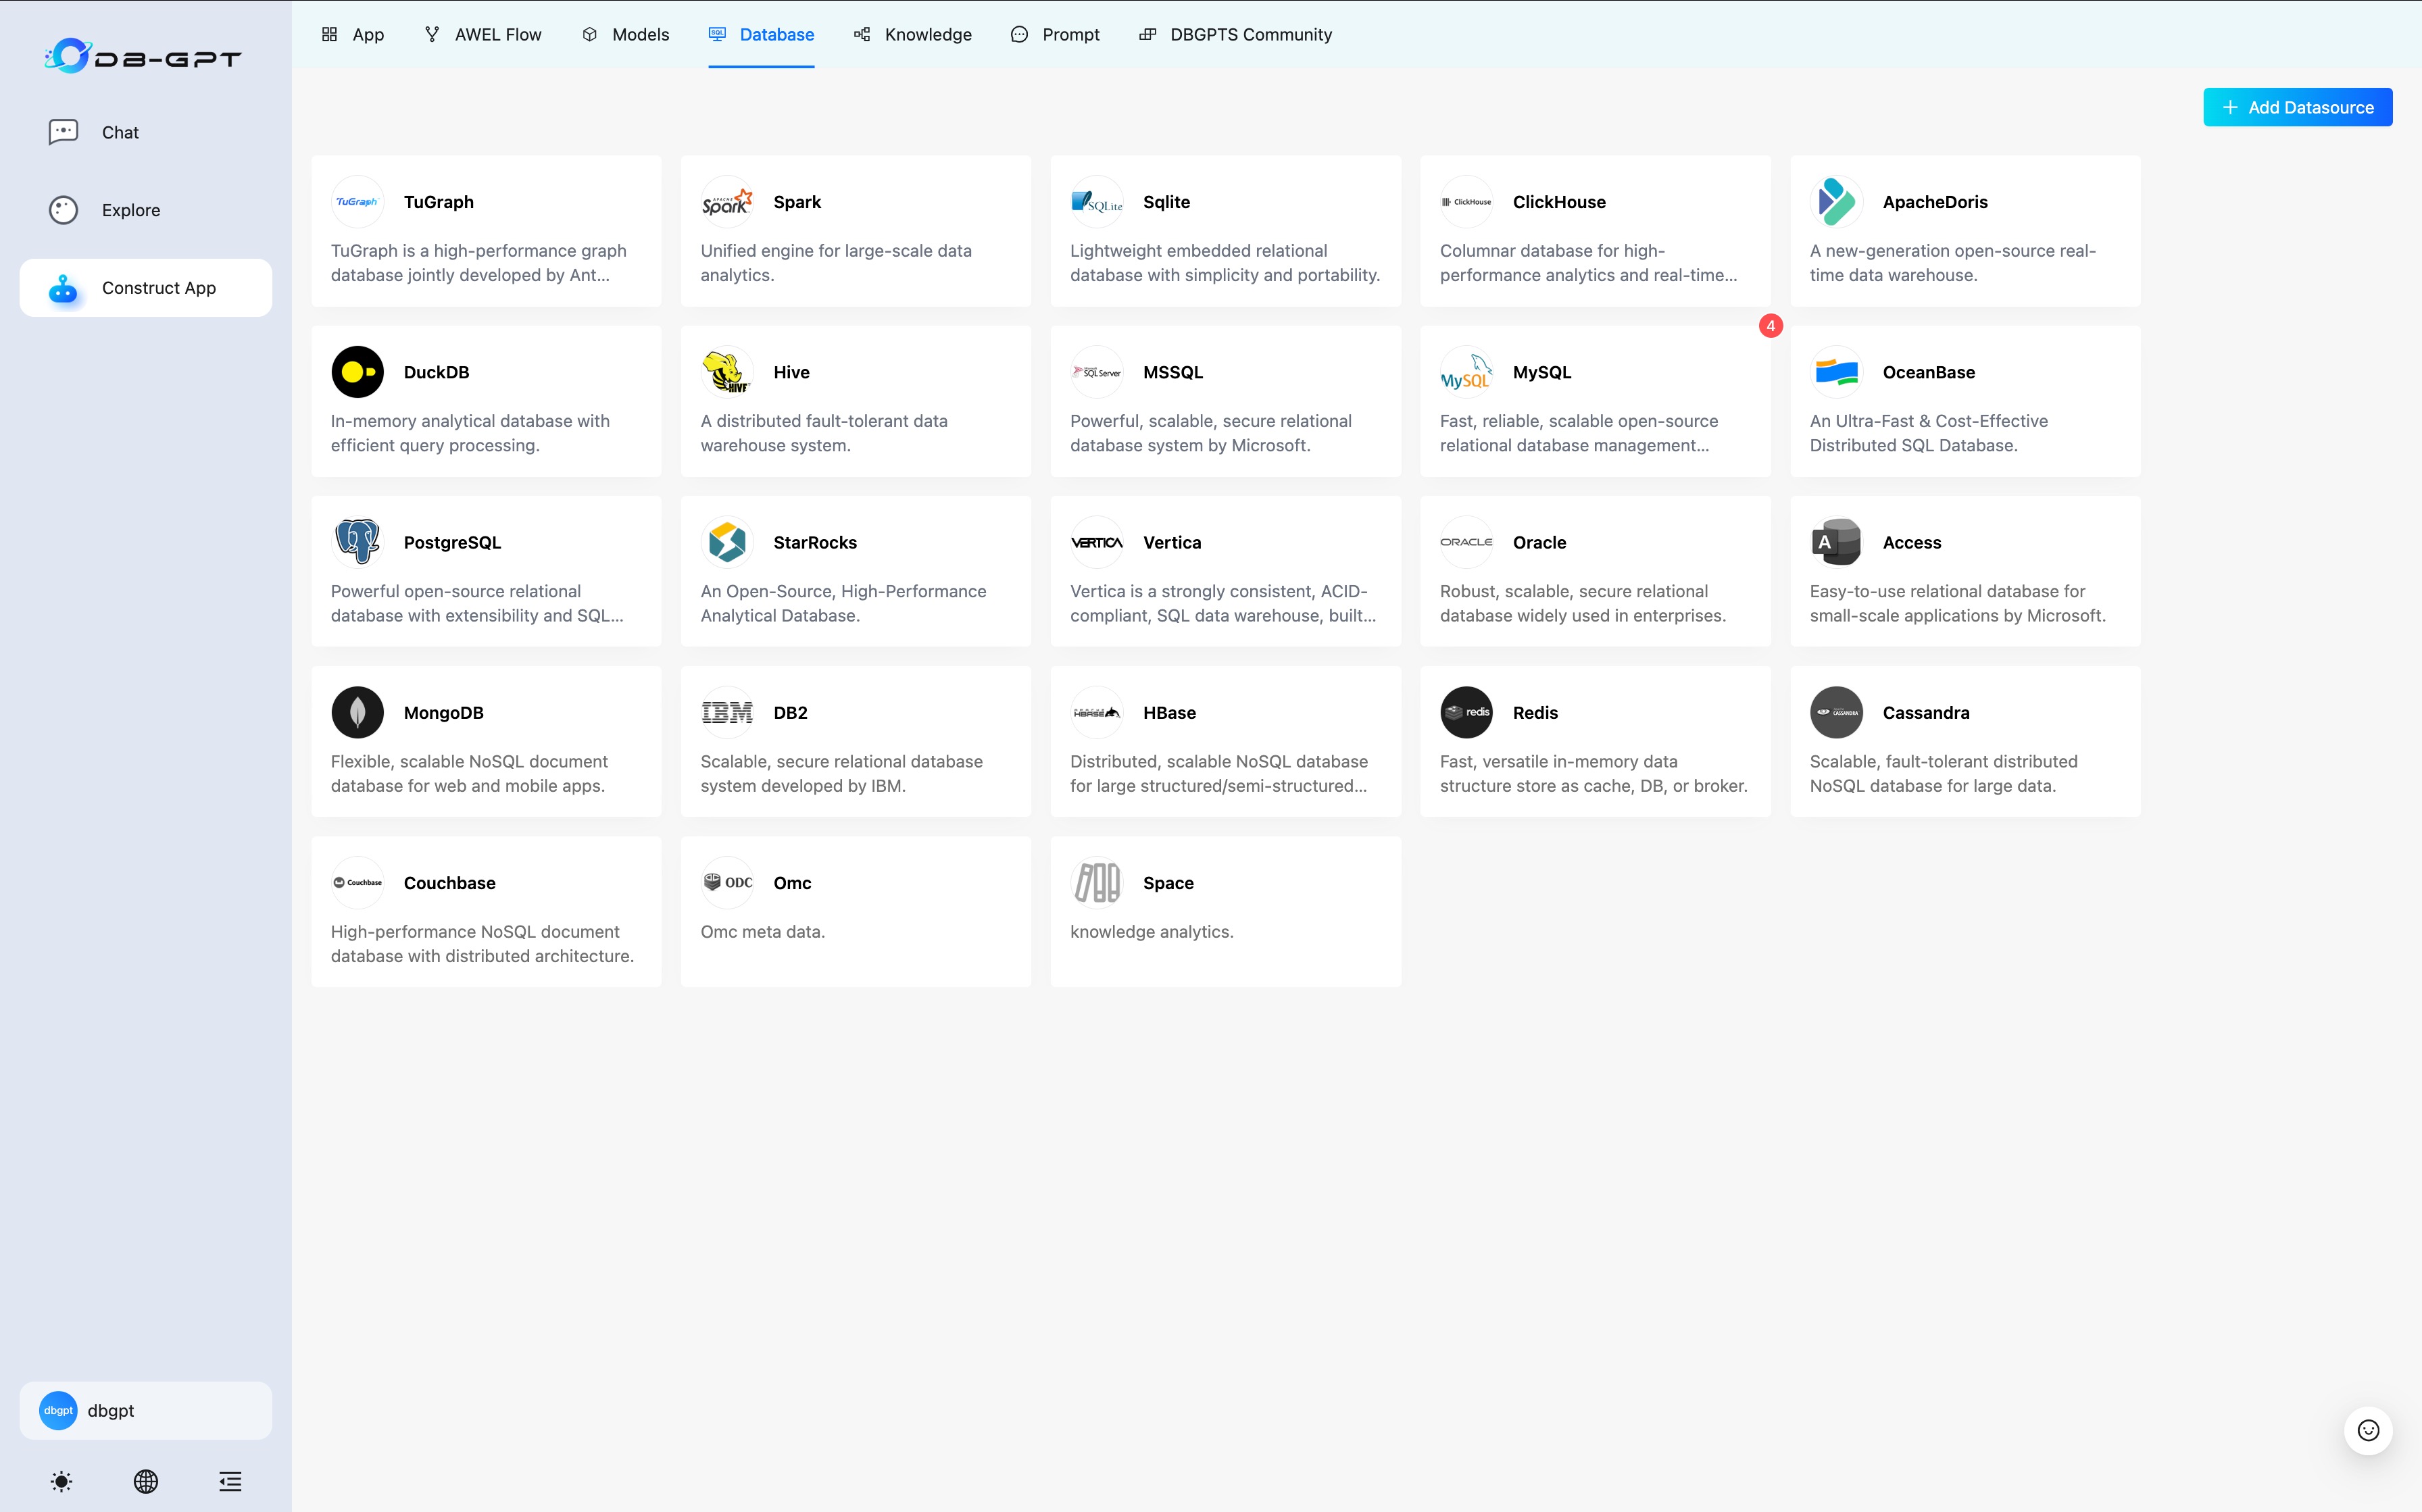The width and height of the screenshot is (2422, 1512).
Task: Collapse the sidebar with menu-fold icon
Action: [230, 1481]
